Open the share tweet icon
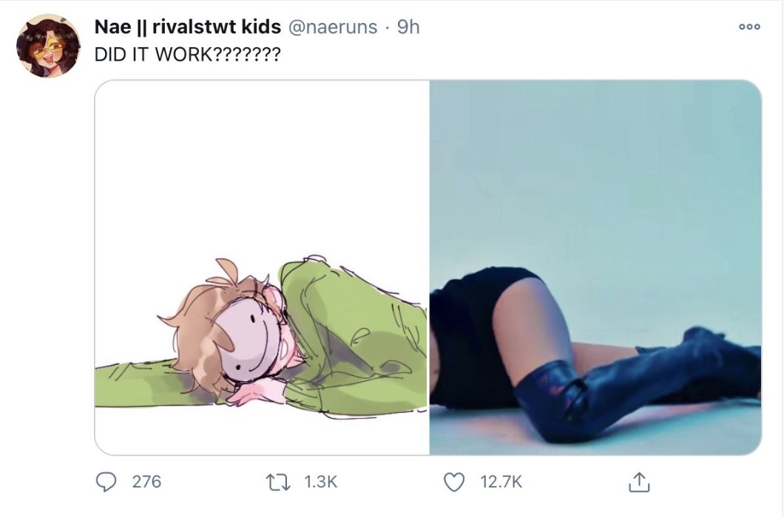 pyautogui.click(x=639, y=482)
